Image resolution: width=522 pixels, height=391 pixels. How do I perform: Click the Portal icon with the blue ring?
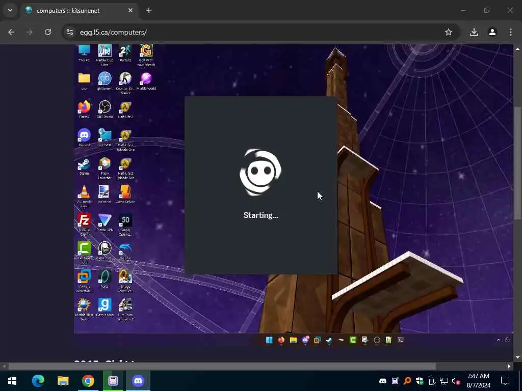pyautogui.click(x=105, y=279)
